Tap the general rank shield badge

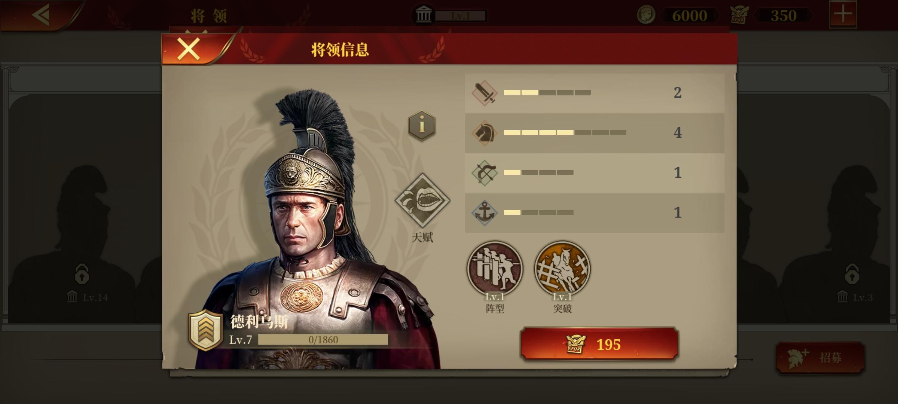(x=205, y=330)
